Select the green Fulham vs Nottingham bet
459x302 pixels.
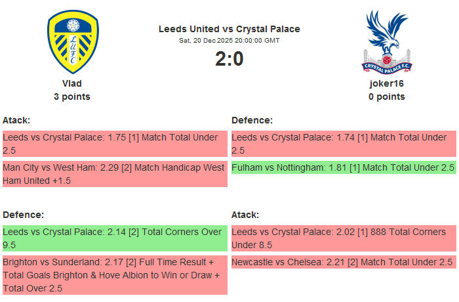(x=344, y=167)
